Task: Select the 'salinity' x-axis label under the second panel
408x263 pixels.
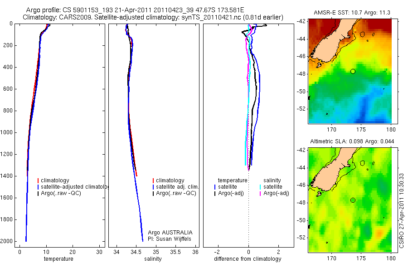Action: [x=153, y=259]
